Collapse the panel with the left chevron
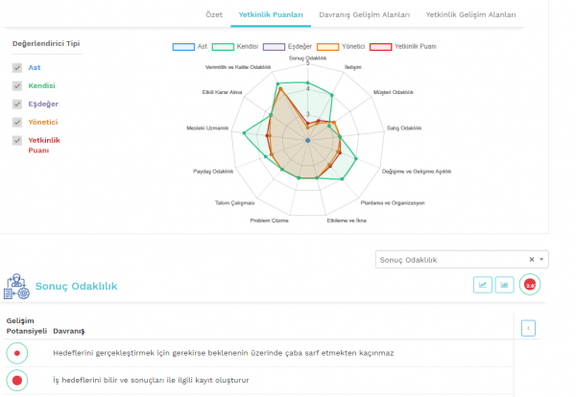The height and width of the screenshot is (397, 576). 527,328
